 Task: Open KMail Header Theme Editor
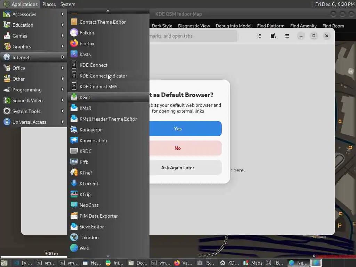pyautogui.click(x=108, y=119)
